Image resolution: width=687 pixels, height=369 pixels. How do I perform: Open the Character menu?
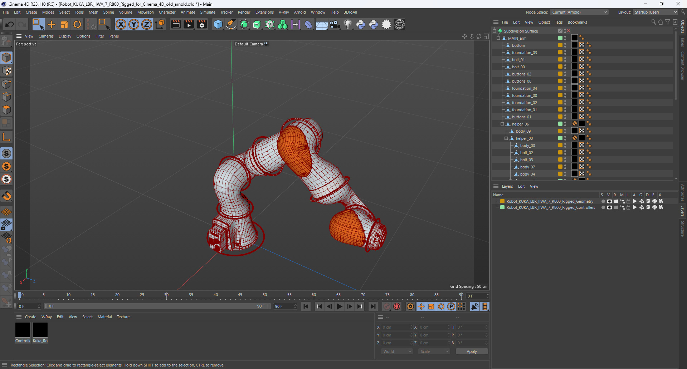click(x=167, y=12)
